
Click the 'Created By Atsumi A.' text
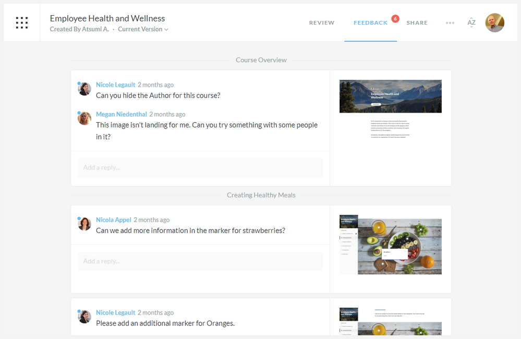click(x=79, y=29)
